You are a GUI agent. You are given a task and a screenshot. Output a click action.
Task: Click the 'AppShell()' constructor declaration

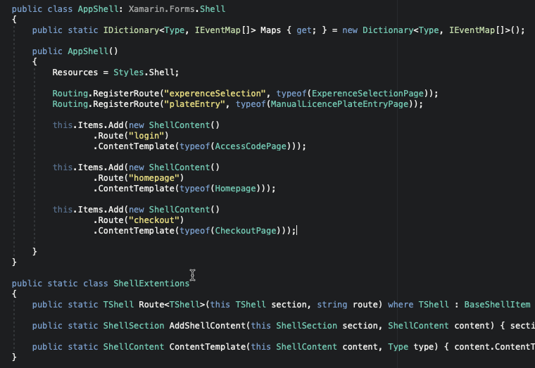93,51
